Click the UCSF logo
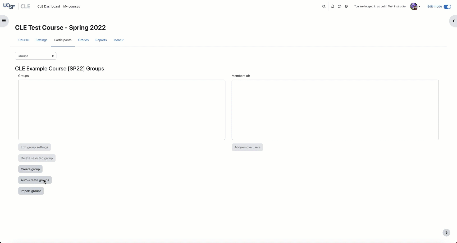Image resolution: width=457 pixels, height=243 pixels. click(x=9, y=6)
